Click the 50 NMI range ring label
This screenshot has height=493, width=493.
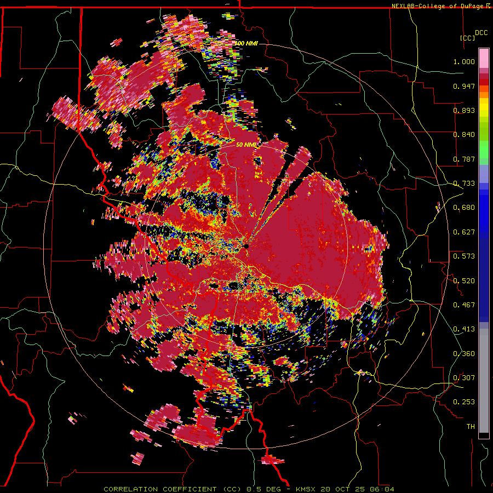[246, 145]
